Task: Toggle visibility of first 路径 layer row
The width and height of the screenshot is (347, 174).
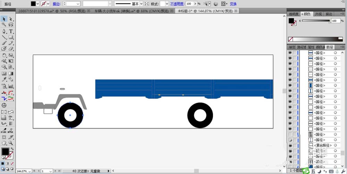Action: 290,53
